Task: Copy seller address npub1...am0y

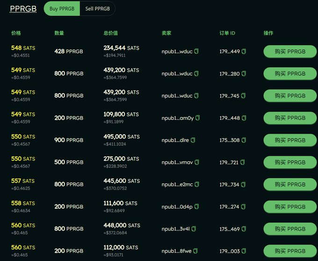Action: (197, 117)
